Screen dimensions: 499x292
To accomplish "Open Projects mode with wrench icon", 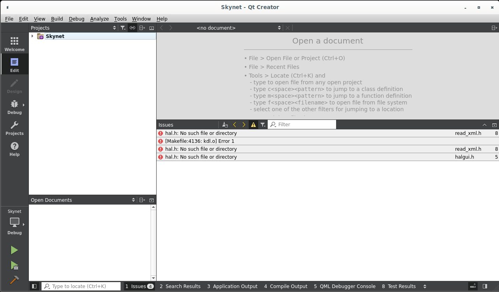I will click(15, 127).
